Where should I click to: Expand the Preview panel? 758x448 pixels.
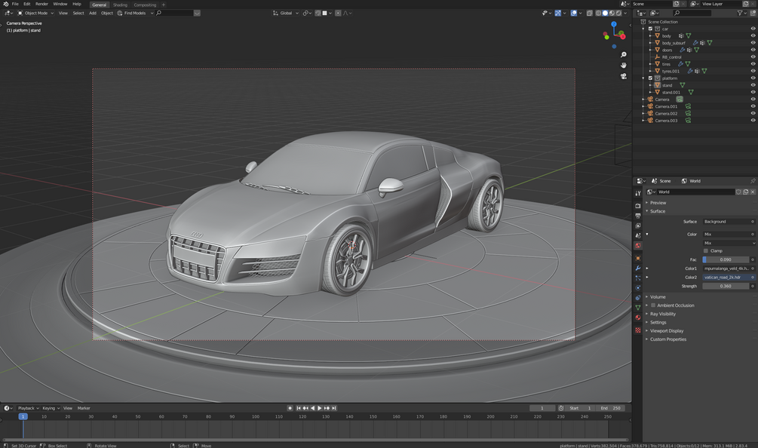point(658,203)
